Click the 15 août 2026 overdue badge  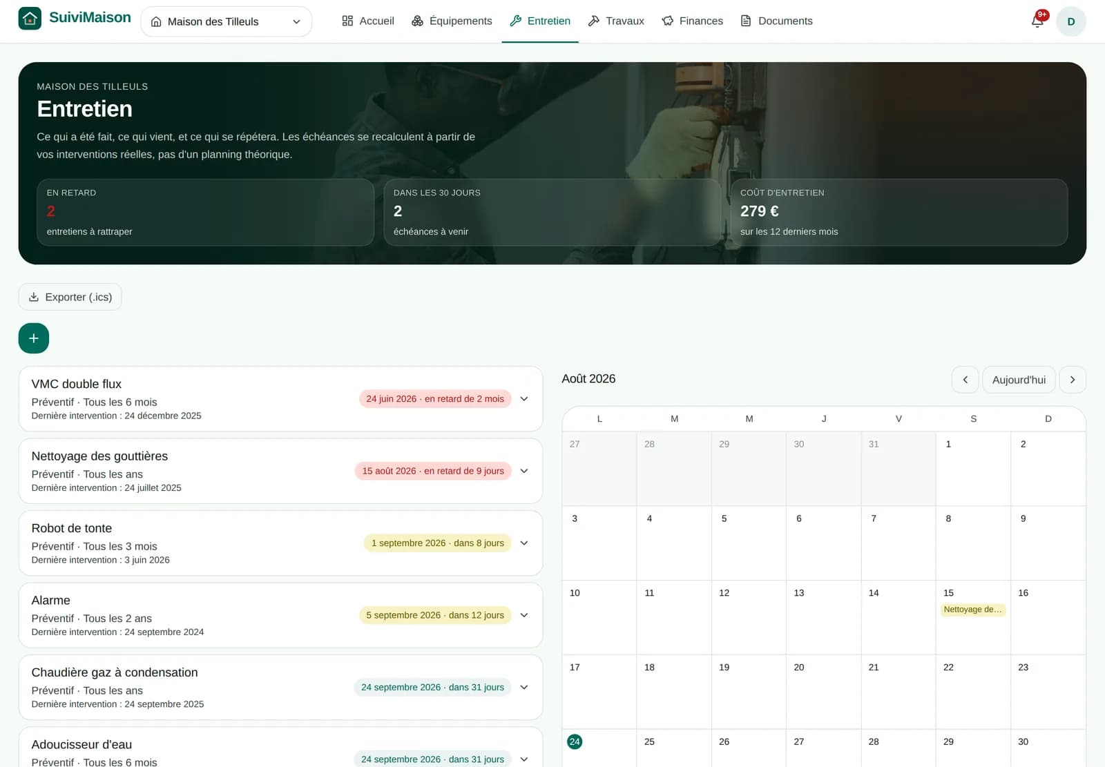point(433,471)
